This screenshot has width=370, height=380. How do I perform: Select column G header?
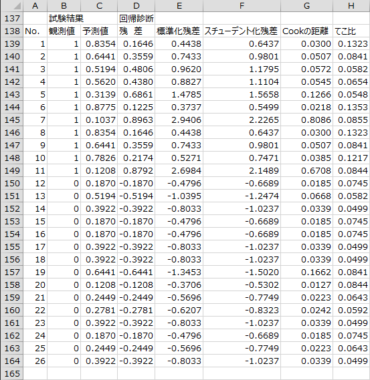tap(307, 5)
